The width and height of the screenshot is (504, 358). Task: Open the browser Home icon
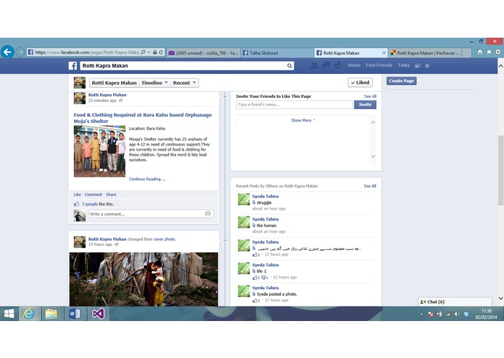click(480, 52)
